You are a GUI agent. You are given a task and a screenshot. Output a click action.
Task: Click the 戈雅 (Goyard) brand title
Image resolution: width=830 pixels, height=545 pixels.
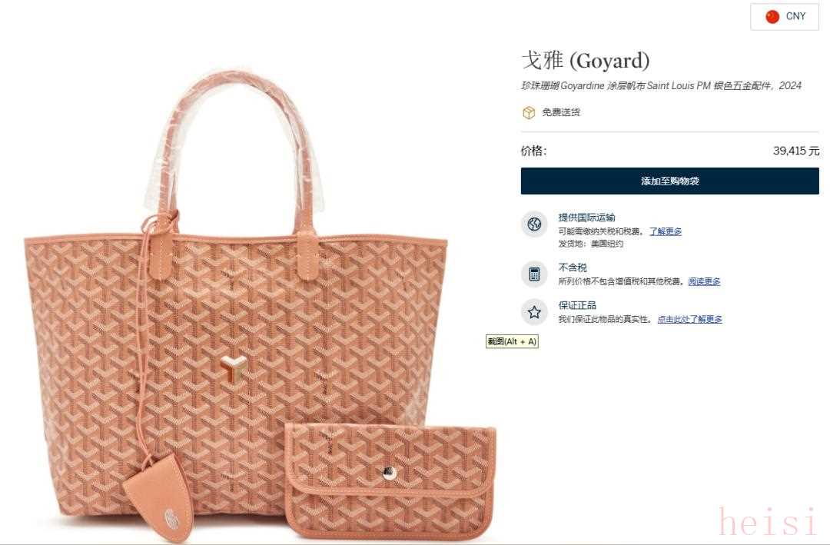pyautogui.click(x=586, y=61)
